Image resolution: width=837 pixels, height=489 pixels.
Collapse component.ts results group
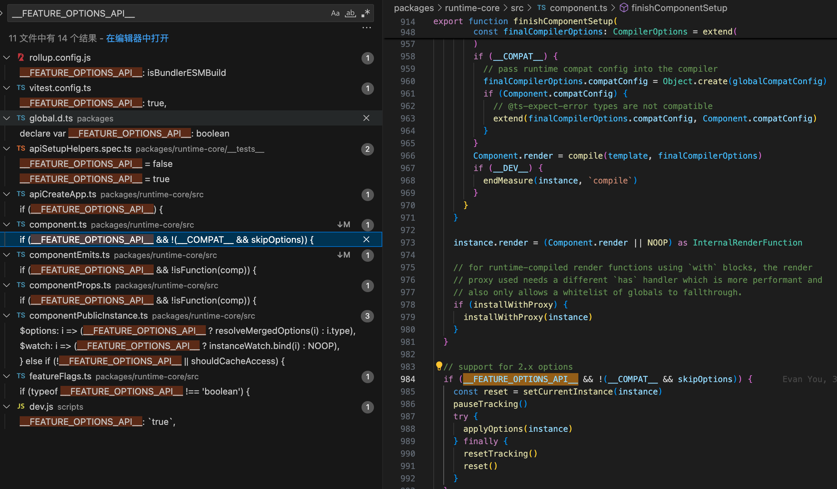7,224
